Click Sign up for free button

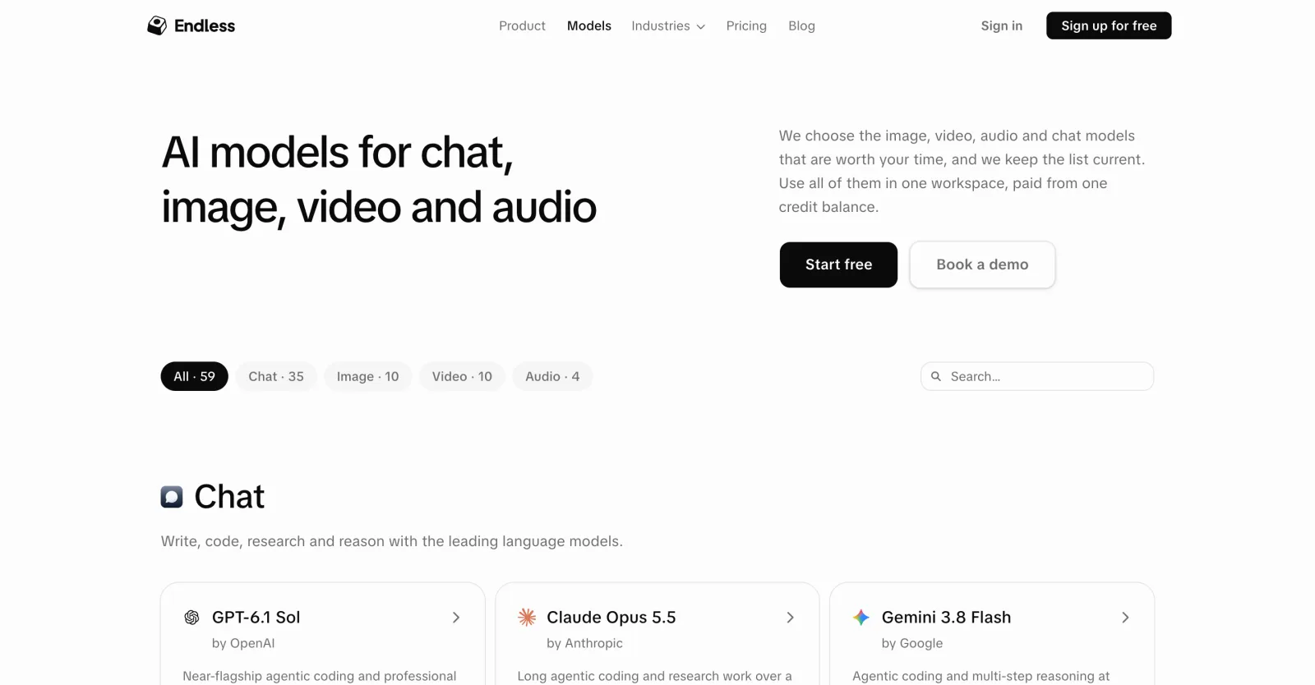pos(1109,25)
